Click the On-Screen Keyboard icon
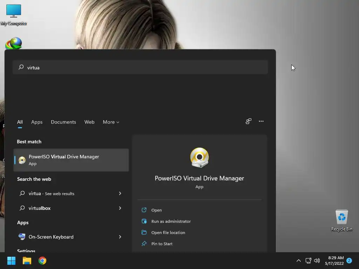359x269 pixels. coord(22,236)
